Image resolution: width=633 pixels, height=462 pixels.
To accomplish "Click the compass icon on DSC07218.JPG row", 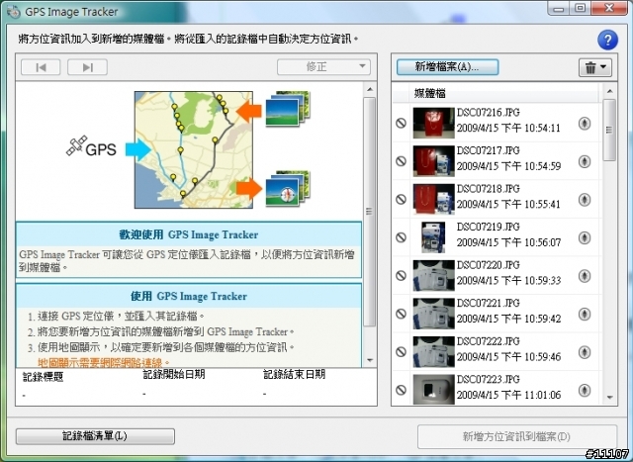I will pos(585,200).
